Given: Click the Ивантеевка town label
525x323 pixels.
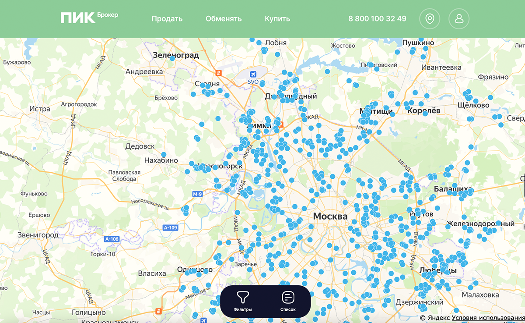Looking at the screenshot, I should pyautogui.click(x=441, y=67).
